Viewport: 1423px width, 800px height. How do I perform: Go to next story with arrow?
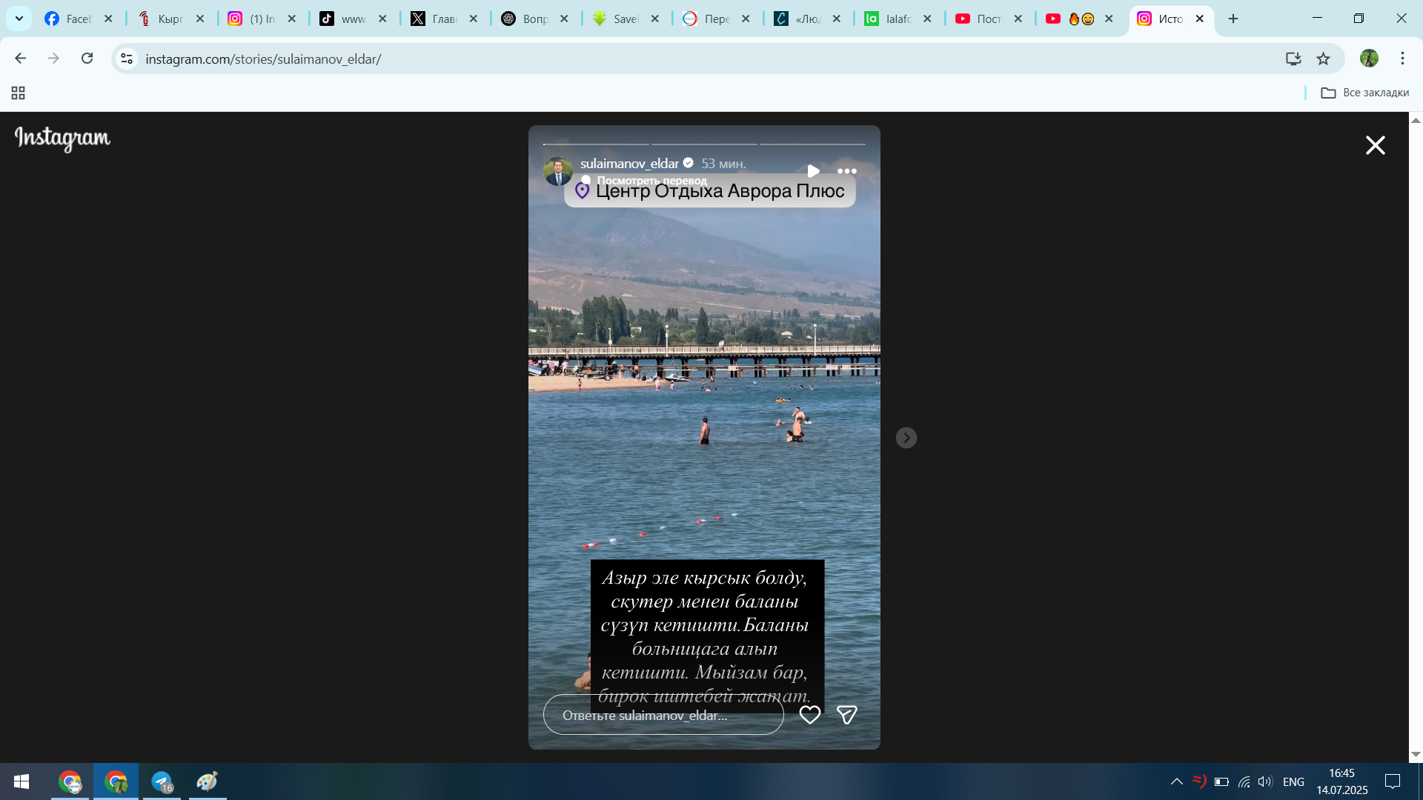(x=906, y=438)
